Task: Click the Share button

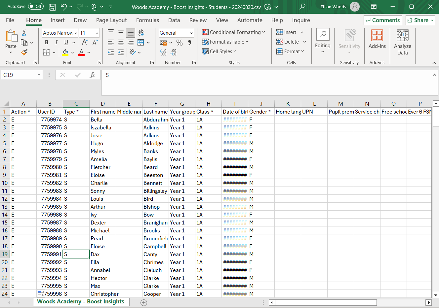Action: (420, 20)
